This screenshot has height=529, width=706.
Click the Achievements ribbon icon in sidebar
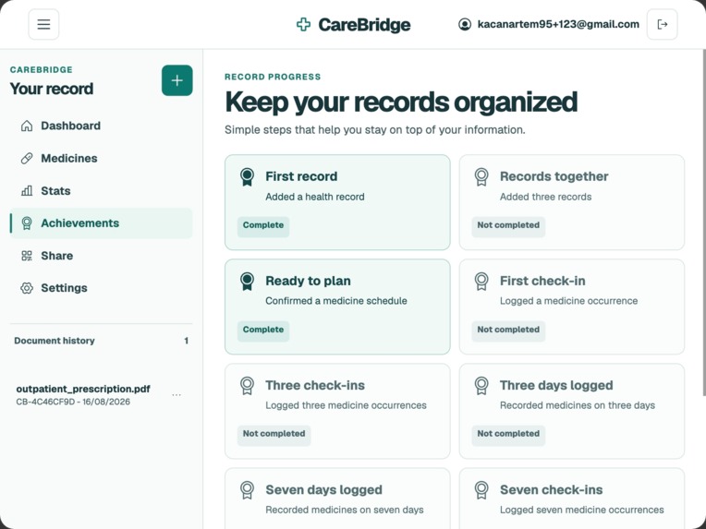tap(27, 223)
